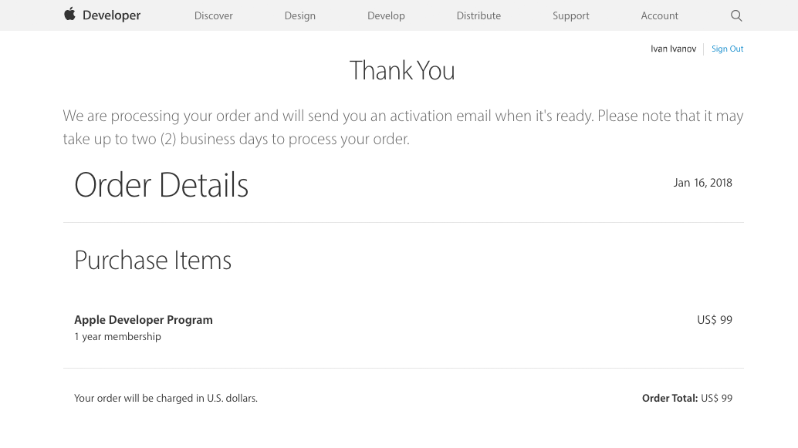Sign out of the developer account

tap(727, 49)
